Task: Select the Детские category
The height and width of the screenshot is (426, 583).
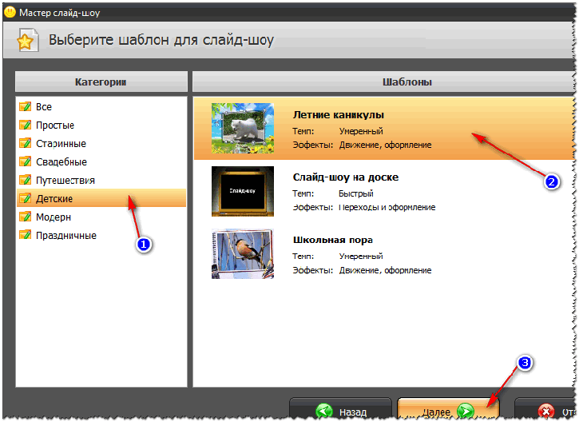Action: pyautogui.click(x=101, y=199)
